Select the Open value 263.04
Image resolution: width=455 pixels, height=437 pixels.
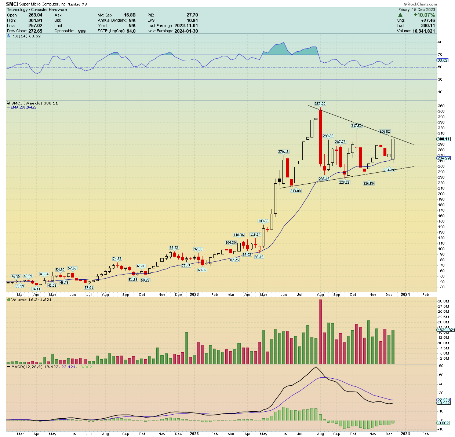pos(35,15)
